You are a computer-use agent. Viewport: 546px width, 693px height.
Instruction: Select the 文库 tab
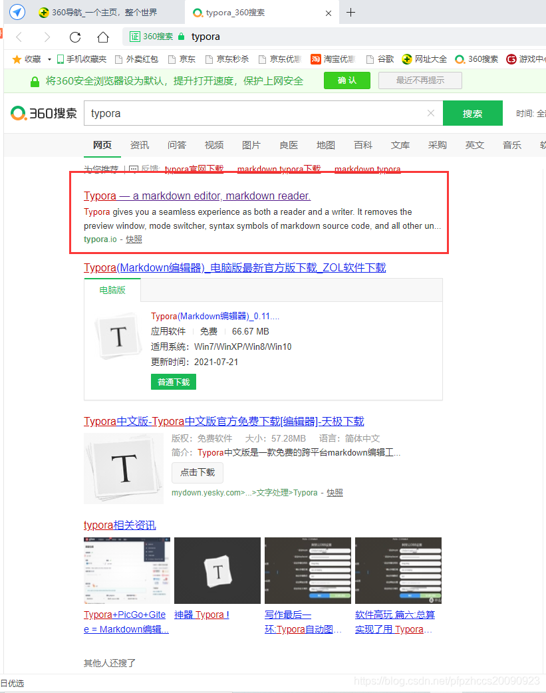click(400, 146)
